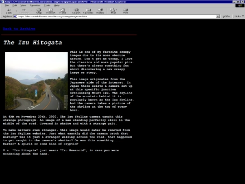
Task: Click the paragraph starting 'At 6AM on November'
Action: point(66,120)
